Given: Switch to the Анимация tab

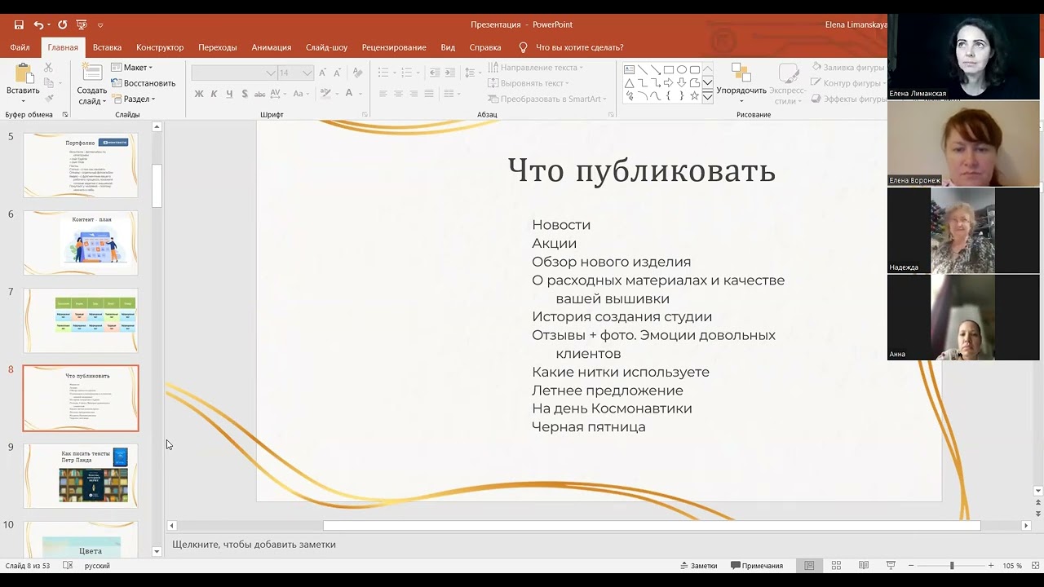Looking at the screenshot, I should click(x=272, y=47).
